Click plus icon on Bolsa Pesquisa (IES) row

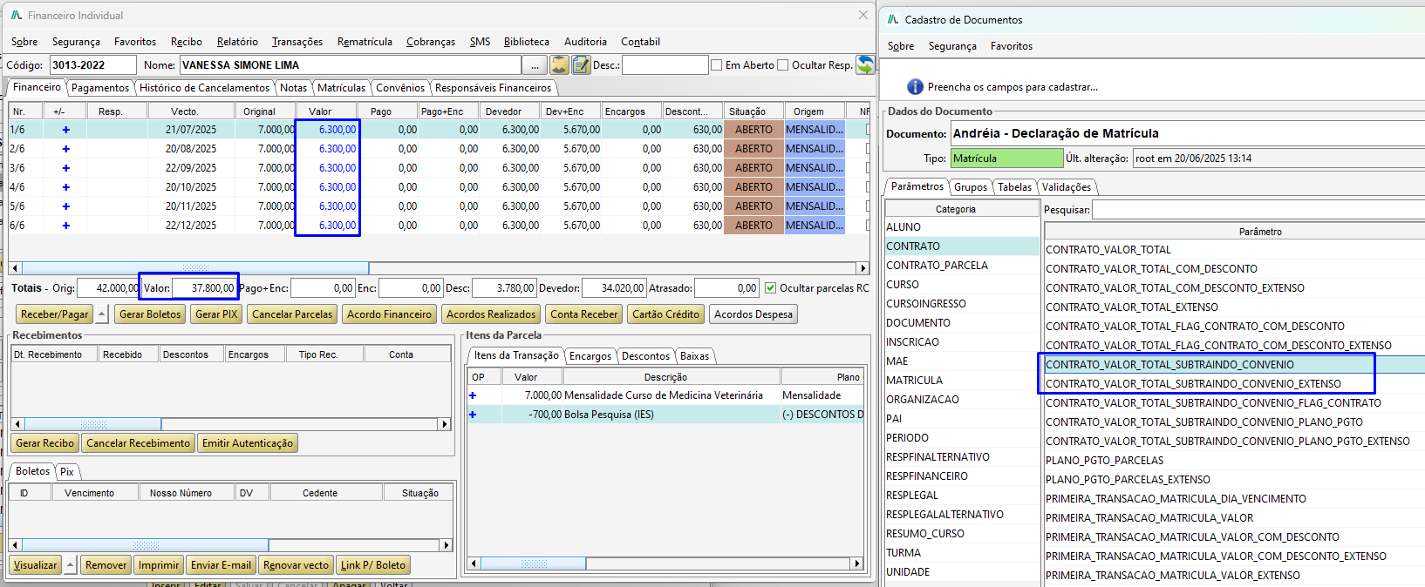coord(473,415)
